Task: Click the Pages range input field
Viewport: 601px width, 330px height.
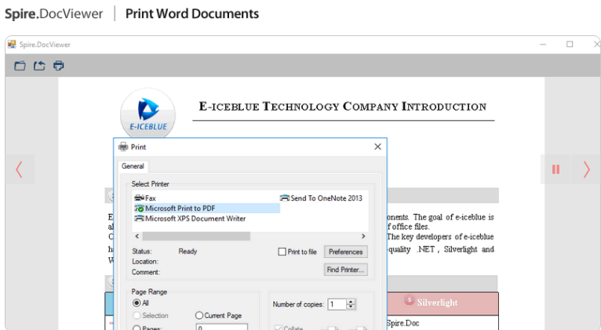Action: [221, 328]
